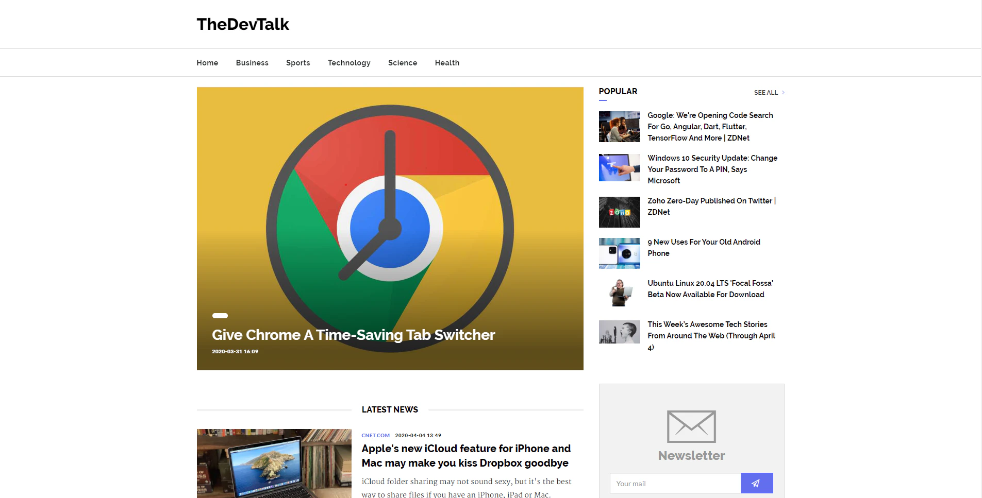The image size is (982, 498).
Task: Go to the Health section
Action: (x=446, y=62)
